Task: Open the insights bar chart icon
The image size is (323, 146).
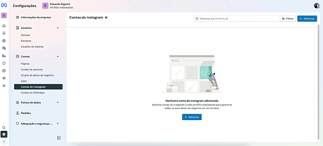Action: pos(4,55)
